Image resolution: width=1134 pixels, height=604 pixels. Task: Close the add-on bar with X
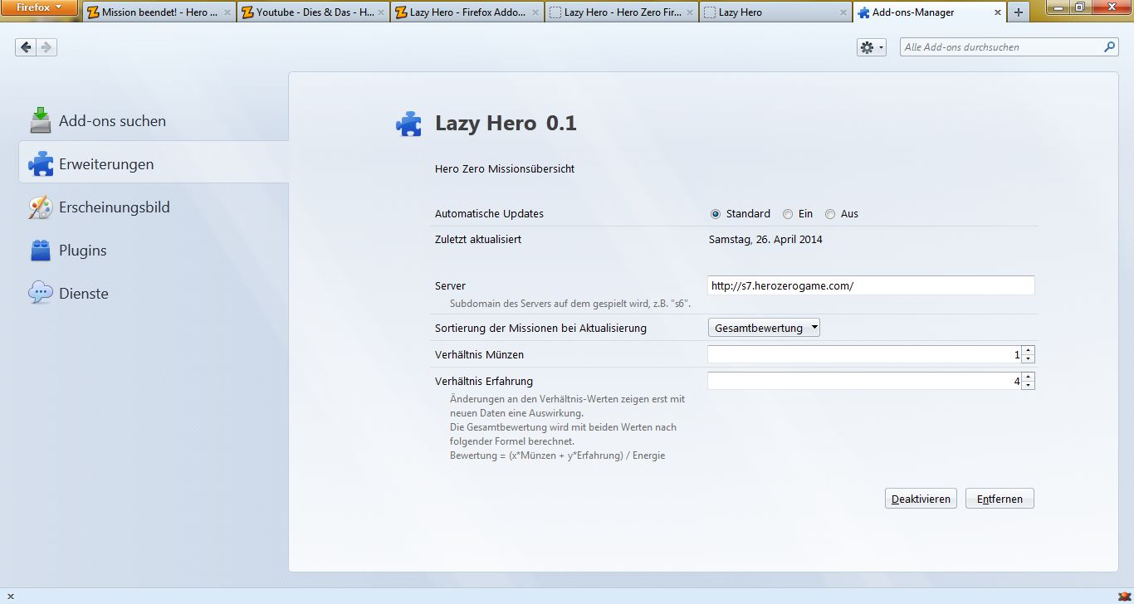click(x=10, y=597)
